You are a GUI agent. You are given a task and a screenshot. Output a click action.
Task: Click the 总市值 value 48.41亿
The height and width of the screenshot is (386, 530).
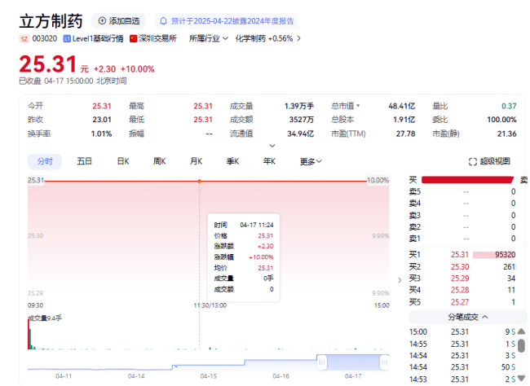click(x=401, y=107)
